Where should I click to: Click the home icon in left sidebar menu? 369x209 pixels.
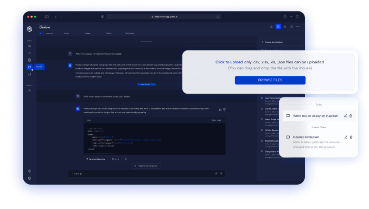[x=29, y=46]
